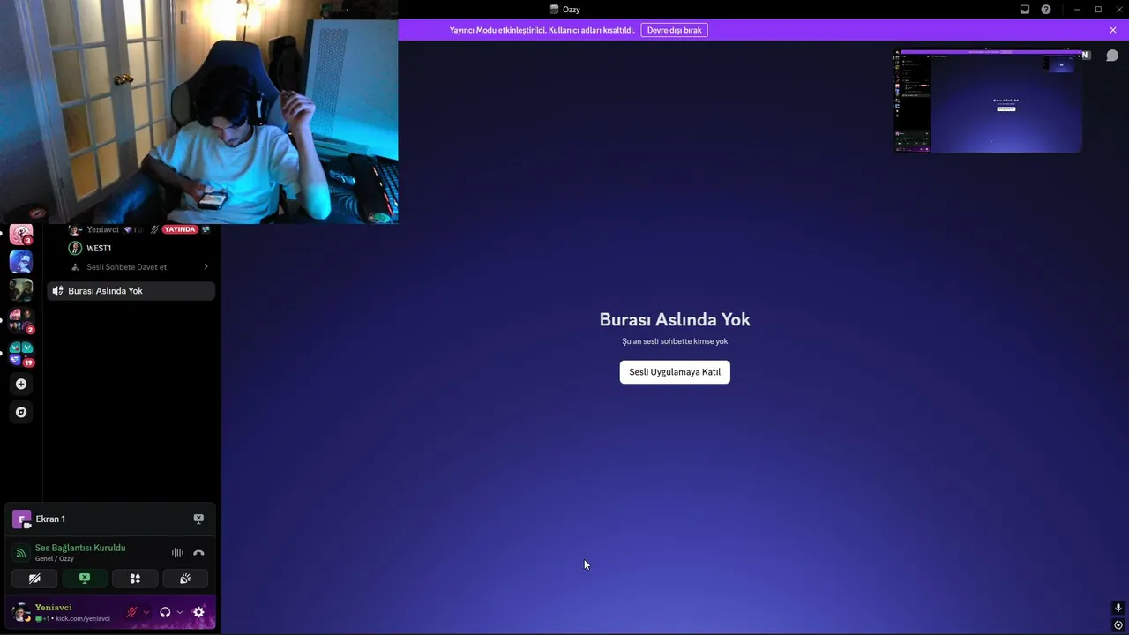This screenshot has height=635, width=1129.
Task: Select WEST1 voice participant
Action: pyautogui.click(x=99, y=249)
